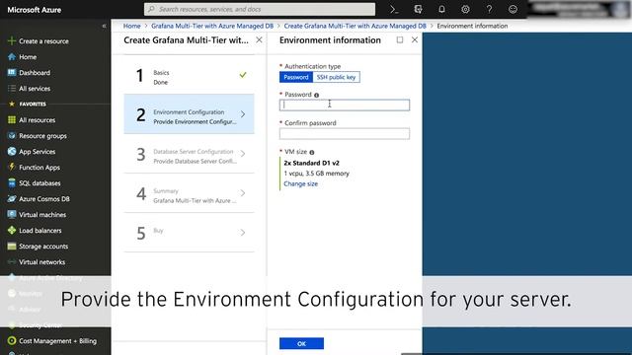Go to Create Grafana Multi-Tier breadcrumb
The width and height of the screenshot is (632, 355).
point(355,26)
